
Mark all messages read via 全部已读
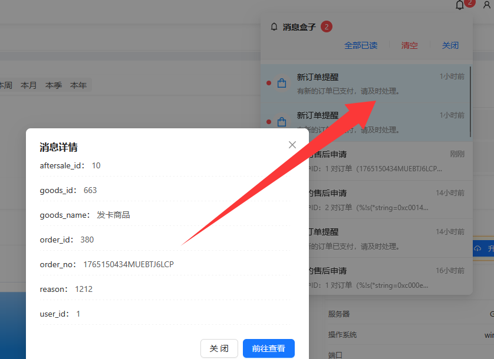(361, 45)
